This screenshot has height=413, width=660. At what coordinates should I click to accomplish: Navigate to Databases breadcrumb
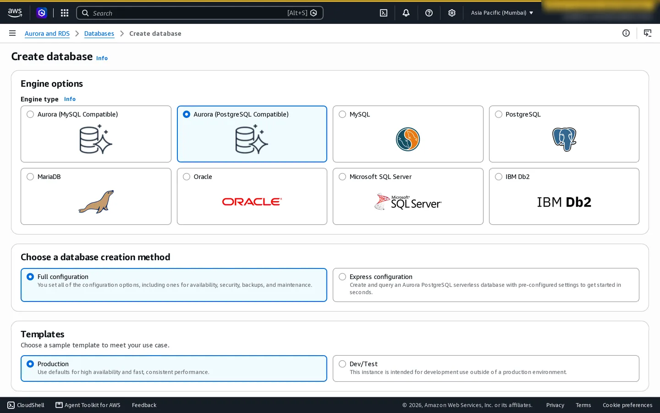coord(99,33)
